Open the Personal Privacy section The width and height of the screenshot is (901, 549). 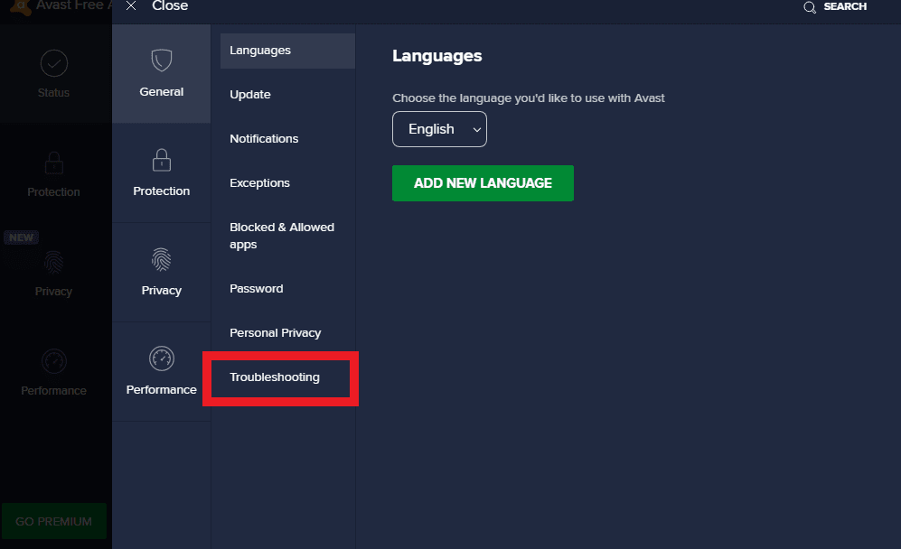point(276,333)
